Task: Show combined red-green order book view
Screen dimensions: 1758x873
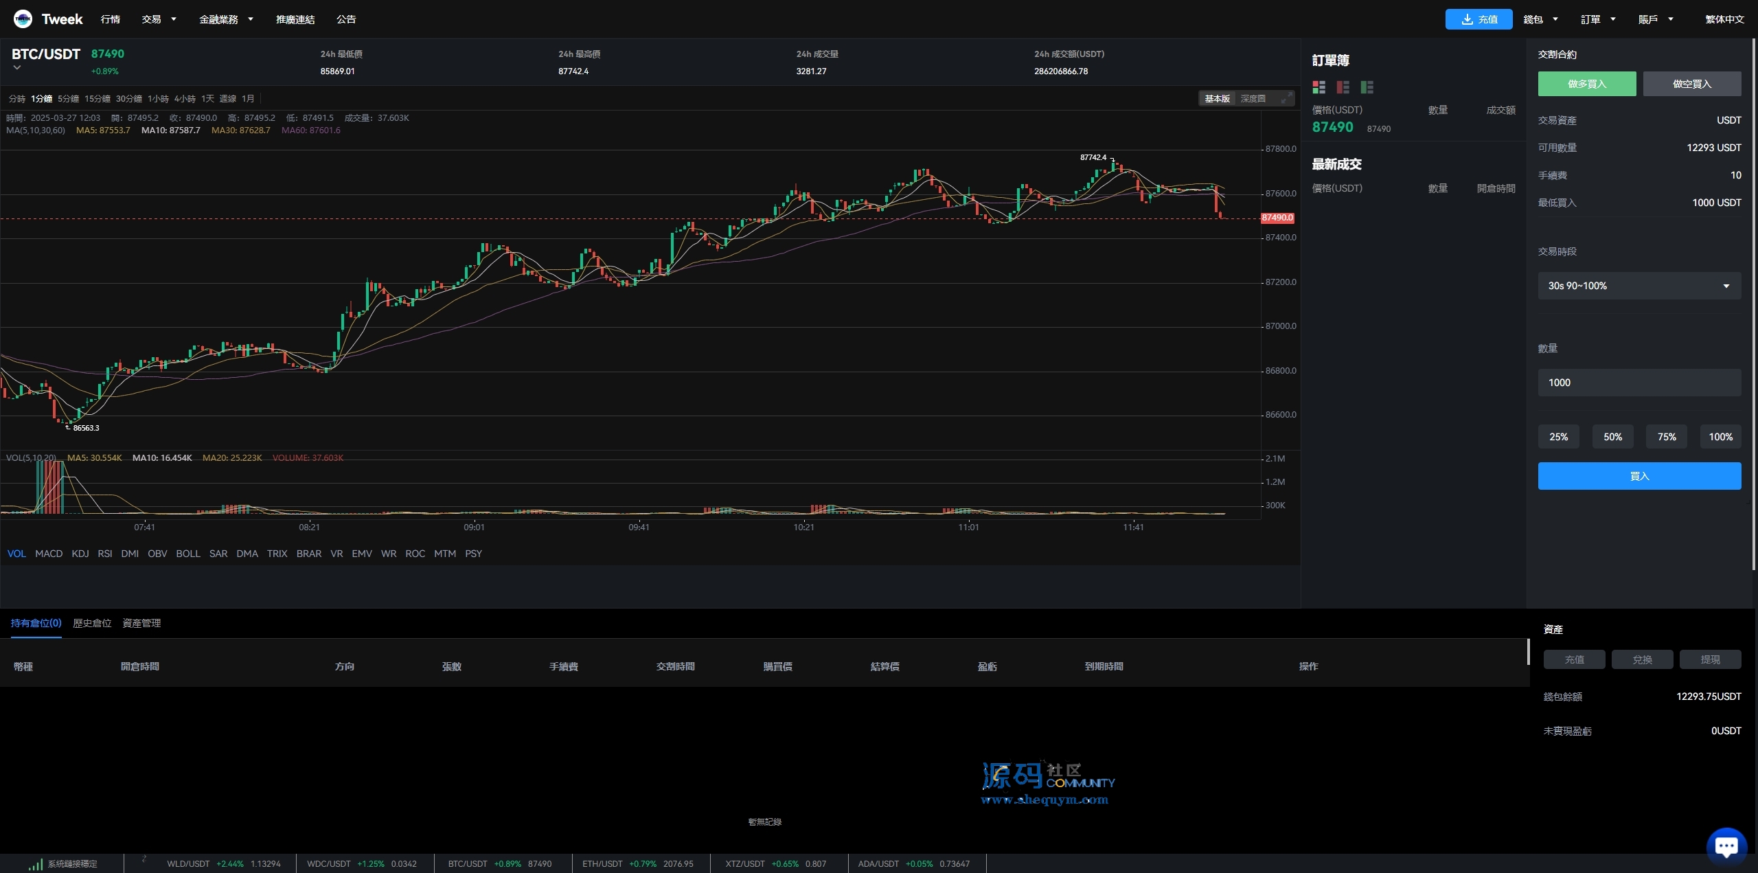Action: pos(1318,87)
